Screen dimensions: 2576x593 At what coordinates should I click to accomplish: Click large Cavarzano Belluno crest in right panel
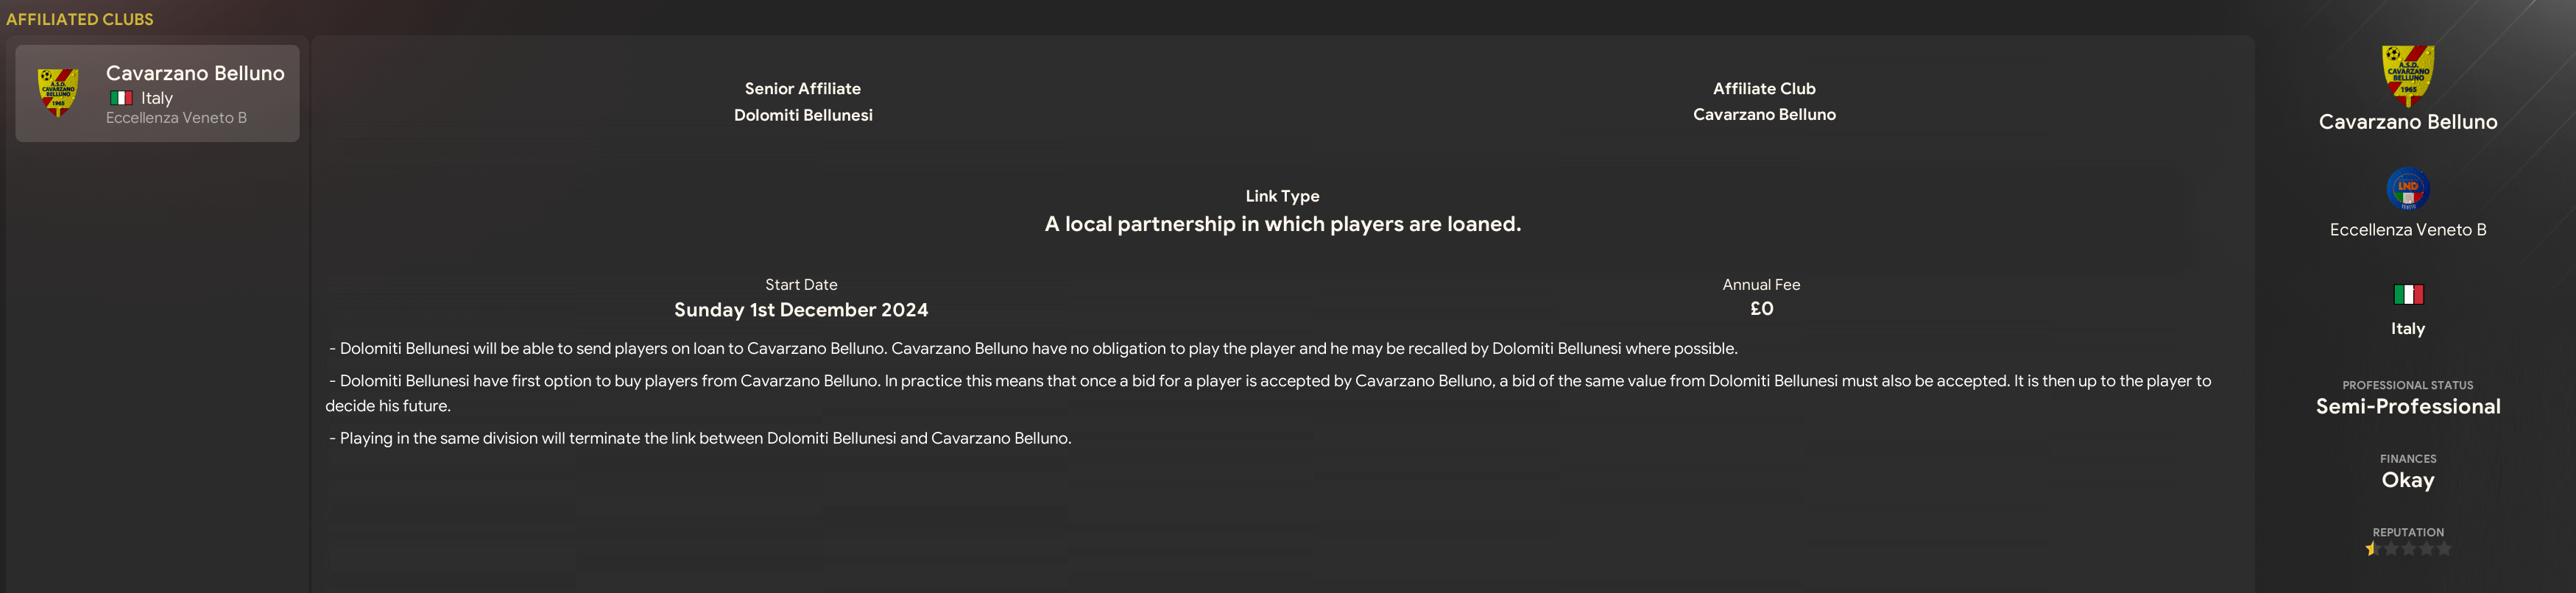(x=2407, y=74)
